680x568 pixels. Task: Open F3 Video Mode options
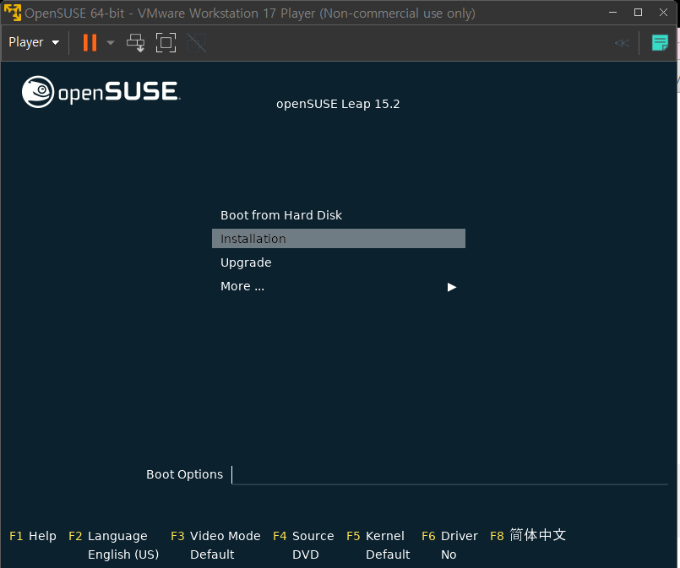(x=215, y=536)
